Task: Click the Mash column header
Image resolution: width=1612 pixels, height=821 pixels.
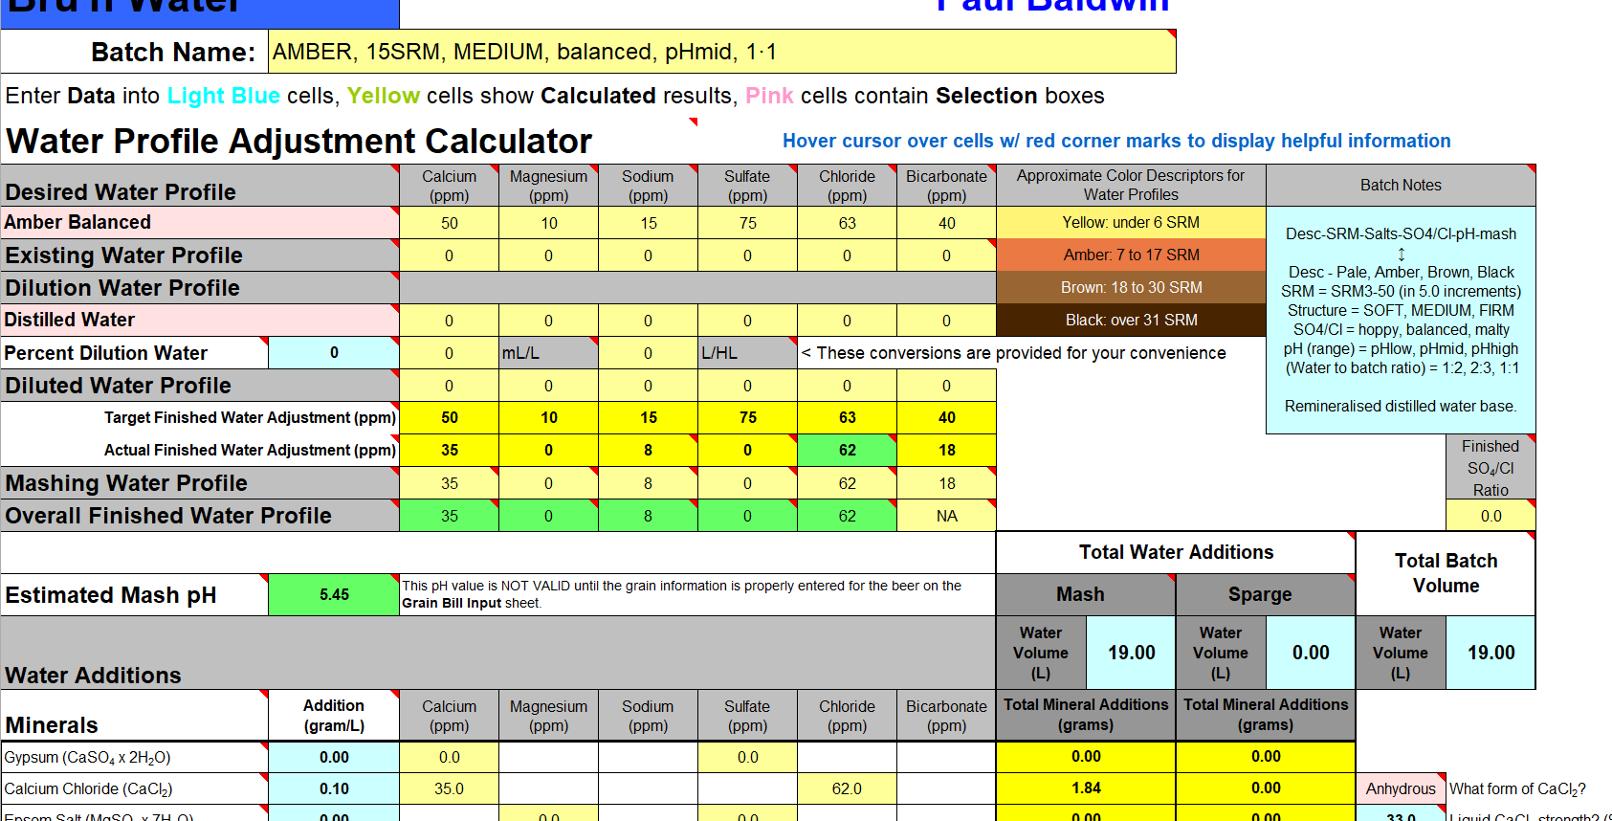Action: pos(1086,594)
